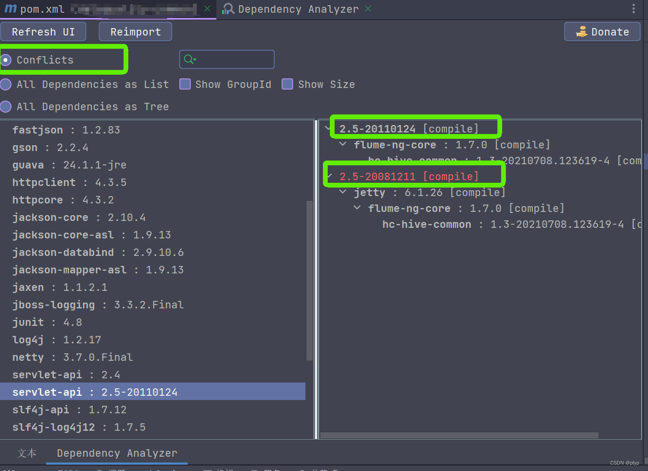Click the Refresh UI button

[43, 32]
